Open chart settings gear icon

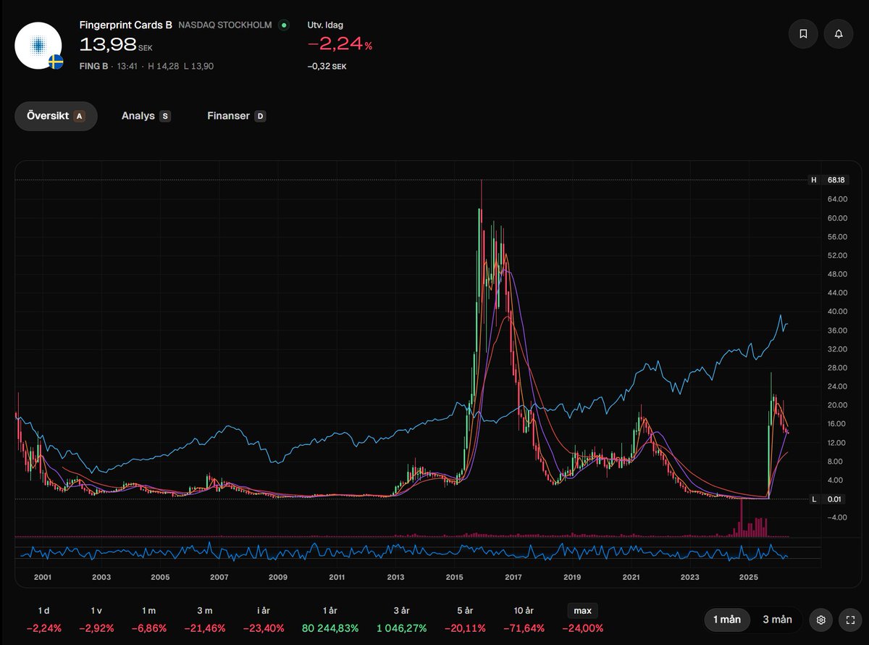click(820, 620)
